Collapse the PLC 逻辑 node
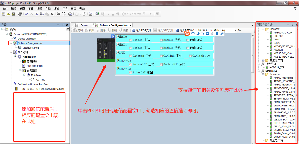299x144 pixels. 11,52
